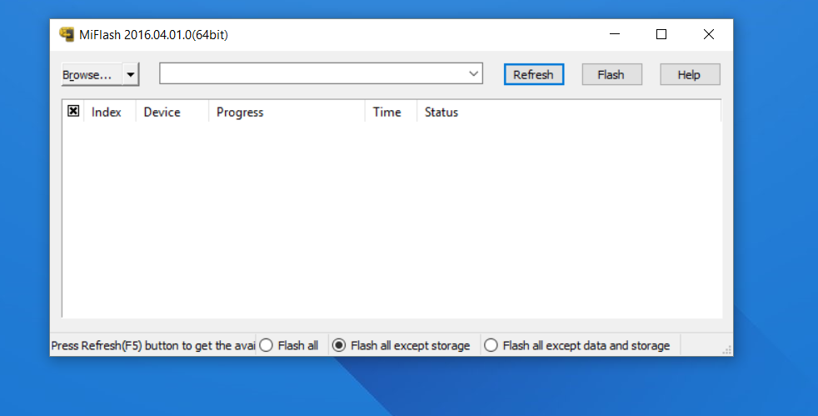Minimize the MiFlash window
This screenshot has width=818, height=416.
(x=615, y=35)
